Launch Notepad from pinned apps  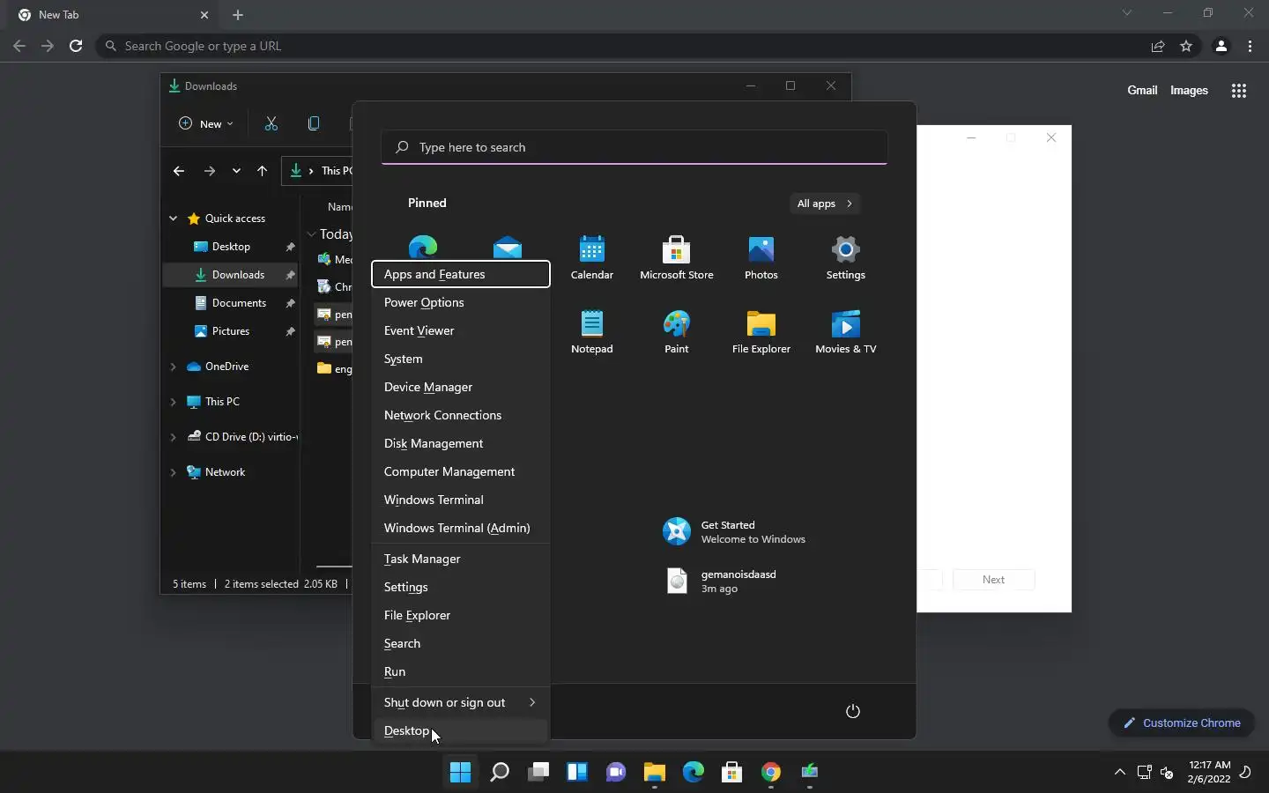[x=592, y=331]
